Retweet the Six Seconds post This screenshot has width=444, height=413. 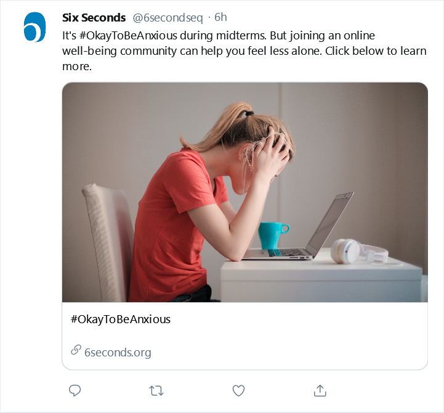coord(156,390)
